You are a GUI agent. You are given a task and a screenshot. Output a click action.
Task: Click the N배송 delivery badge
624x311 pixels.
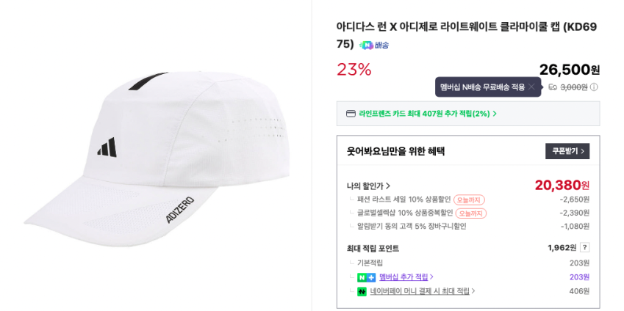tap(375, 45)
